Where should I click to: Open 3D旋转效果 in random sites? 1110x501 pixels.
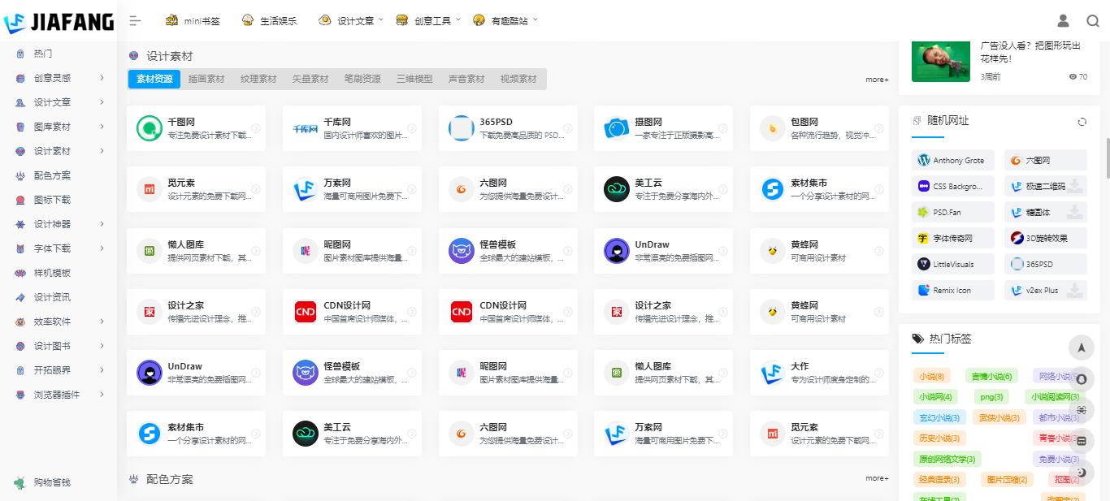pos(1045,238)
